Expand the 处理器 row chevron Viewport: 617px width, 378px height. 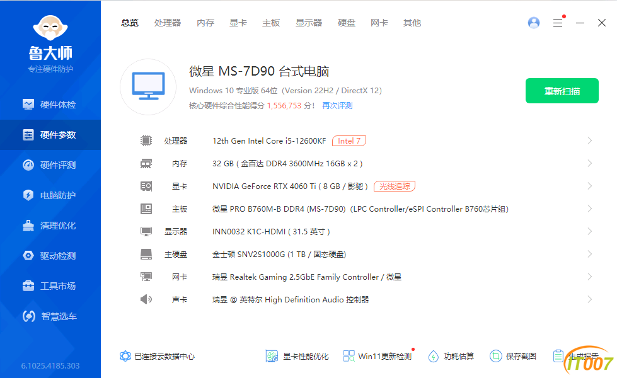(589, 140)
